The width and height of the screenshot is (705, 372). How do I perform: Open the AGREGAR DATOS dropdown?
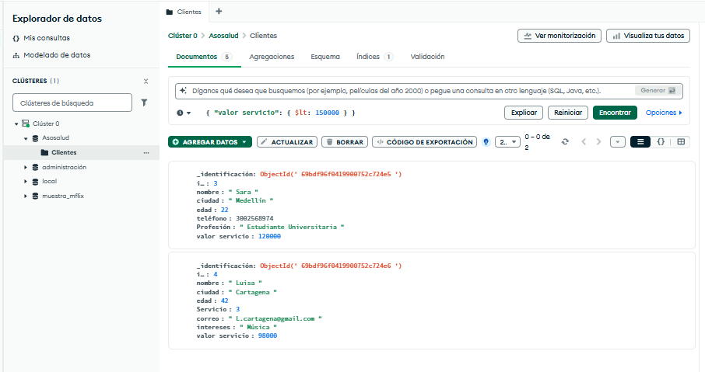(210, 142)
